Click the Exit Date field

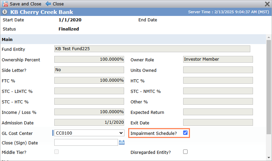pyautogui.click(x=218, y=122)
